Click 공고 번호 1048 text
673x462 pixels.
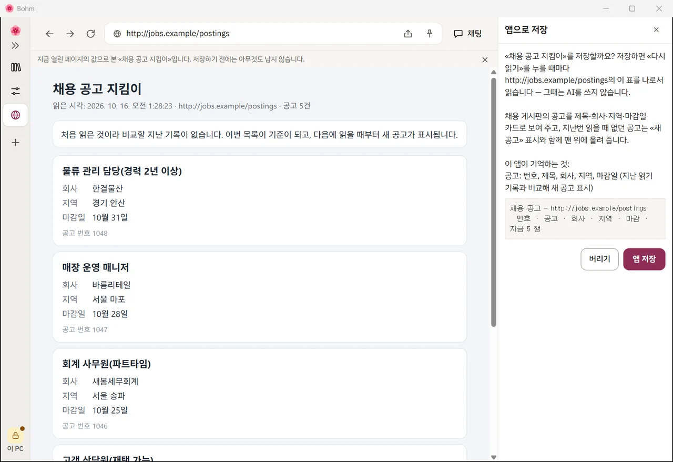pos(85,233)
